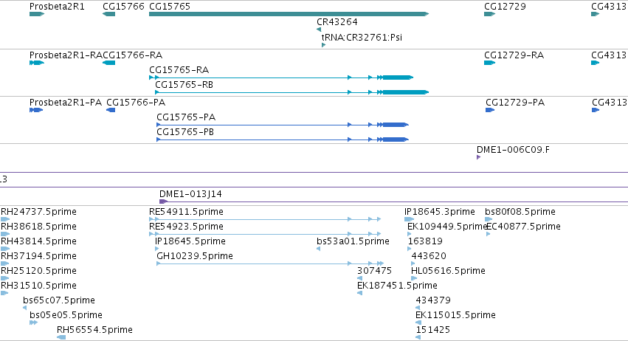Click the CG12729 gene glyph

click(x=490, y=14)
